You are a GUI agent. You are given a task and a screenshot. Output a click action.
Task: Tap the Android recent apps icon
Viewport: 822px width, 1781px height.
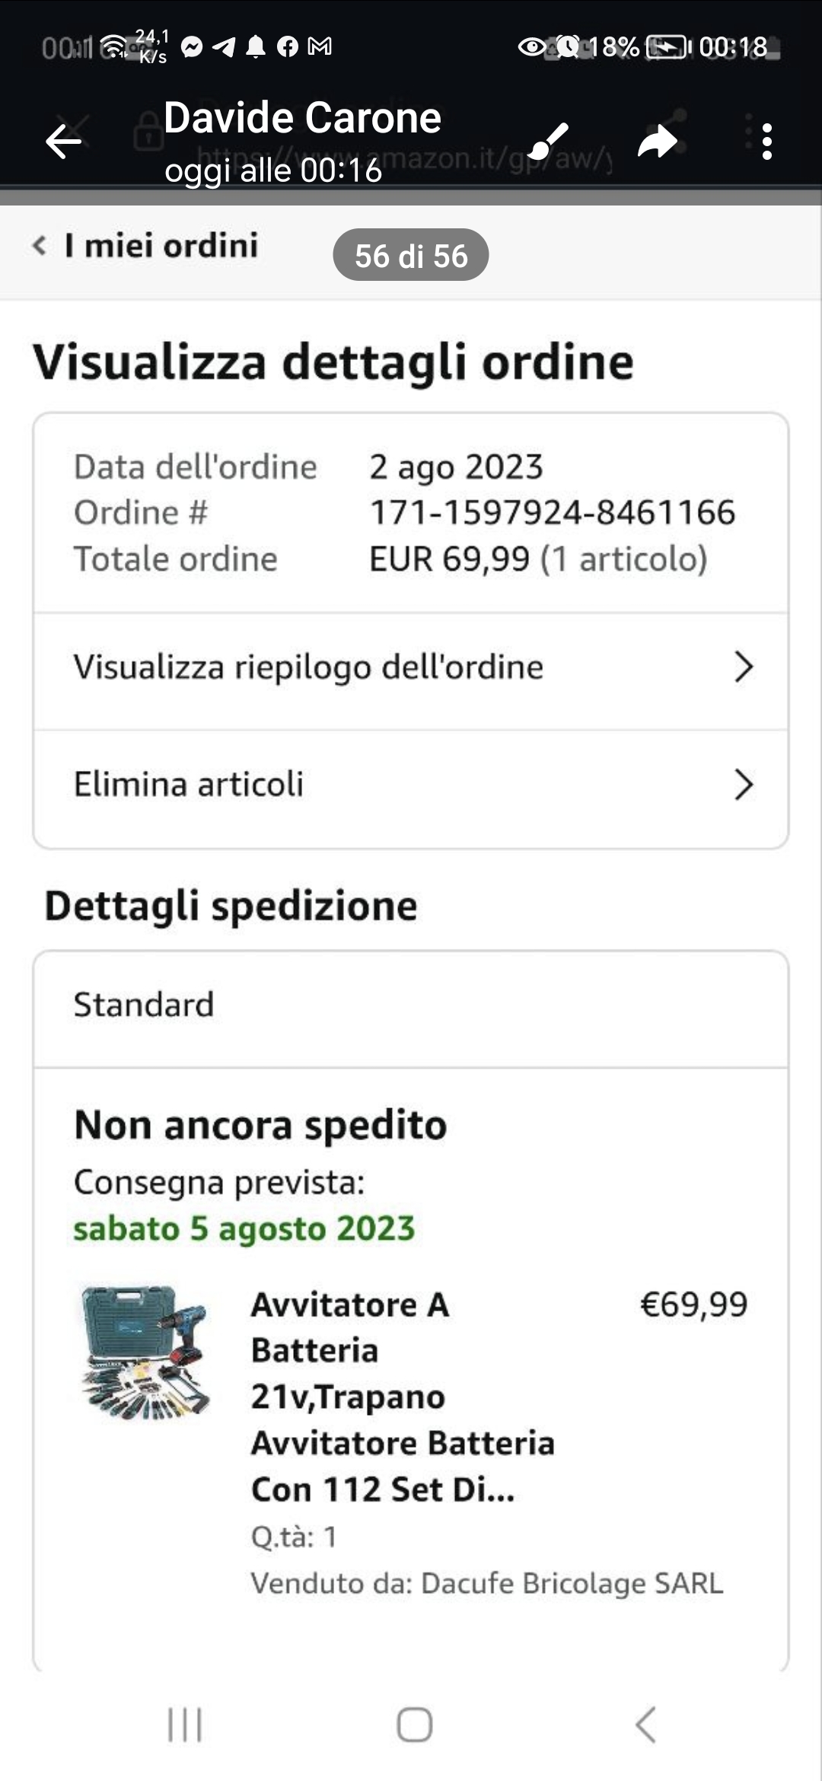[185, 1724]
